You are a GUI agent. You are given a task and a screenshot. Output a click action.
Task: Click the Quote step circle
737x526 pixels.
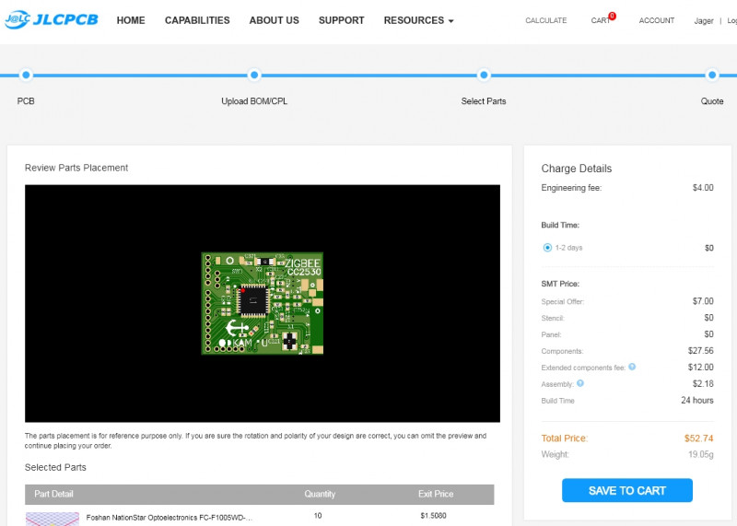coord(711,76)
